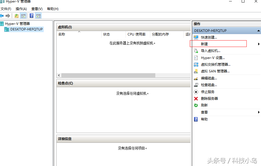The width and height of the screenshot is (261, 166).
Task: Click the blue Help icon on the toolbar
Action: coord(31,16)
